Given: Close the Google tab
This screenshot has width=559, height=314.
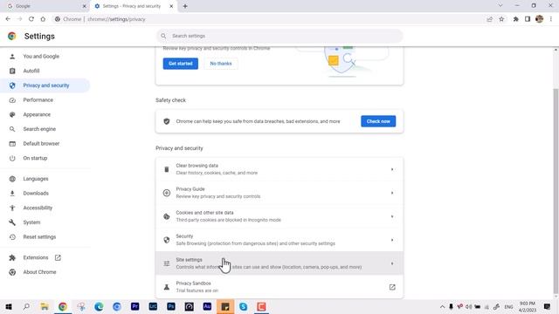Looking at the screenshot, I should [x=85, y=6].
